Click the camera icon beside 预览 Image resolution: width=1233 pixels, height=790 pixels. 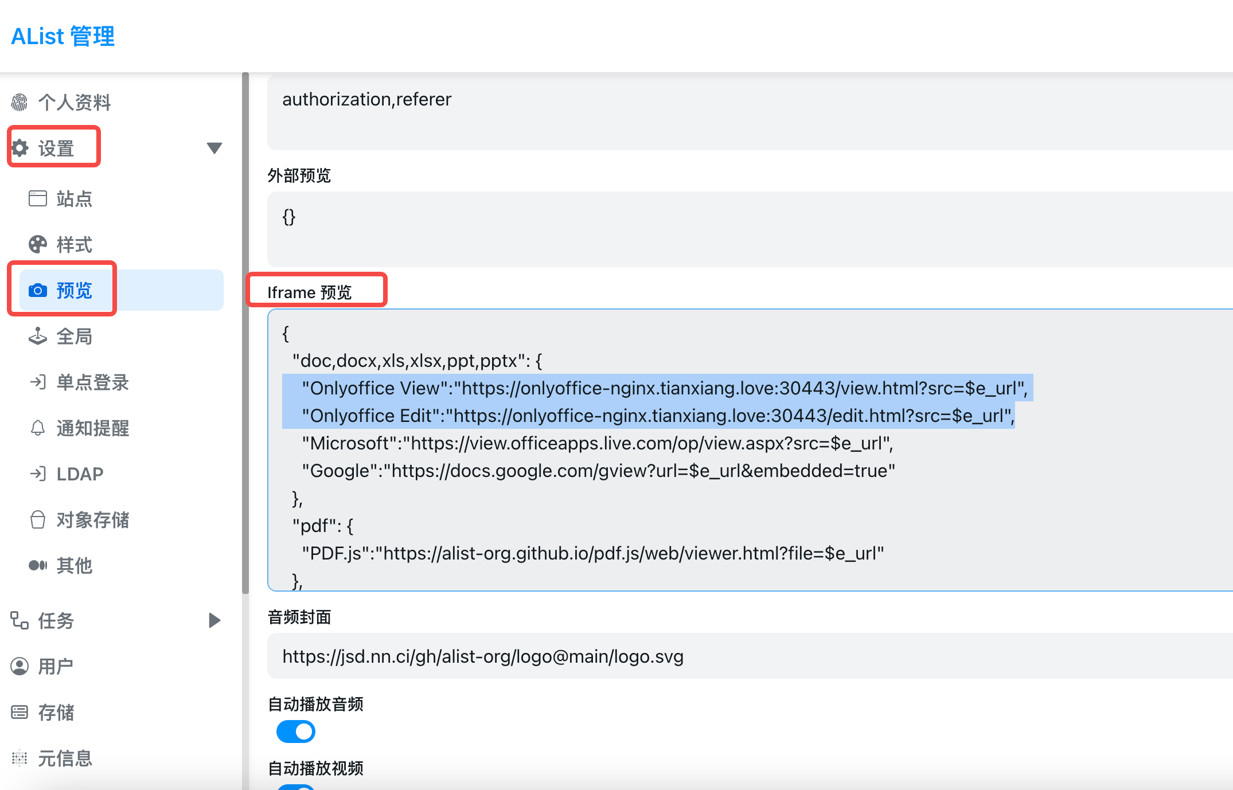[x=38, y=290]
